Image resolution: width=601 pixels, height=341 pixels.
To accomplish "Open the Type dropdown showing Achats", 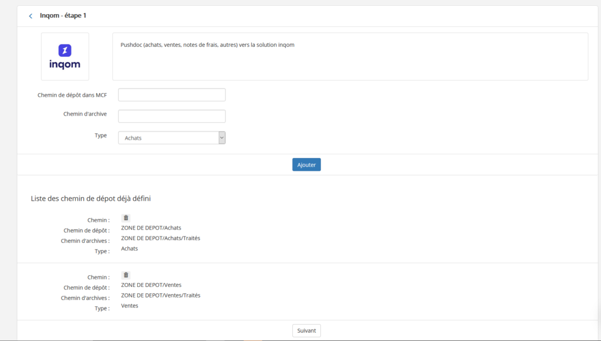I will click(x=171, y=138).
